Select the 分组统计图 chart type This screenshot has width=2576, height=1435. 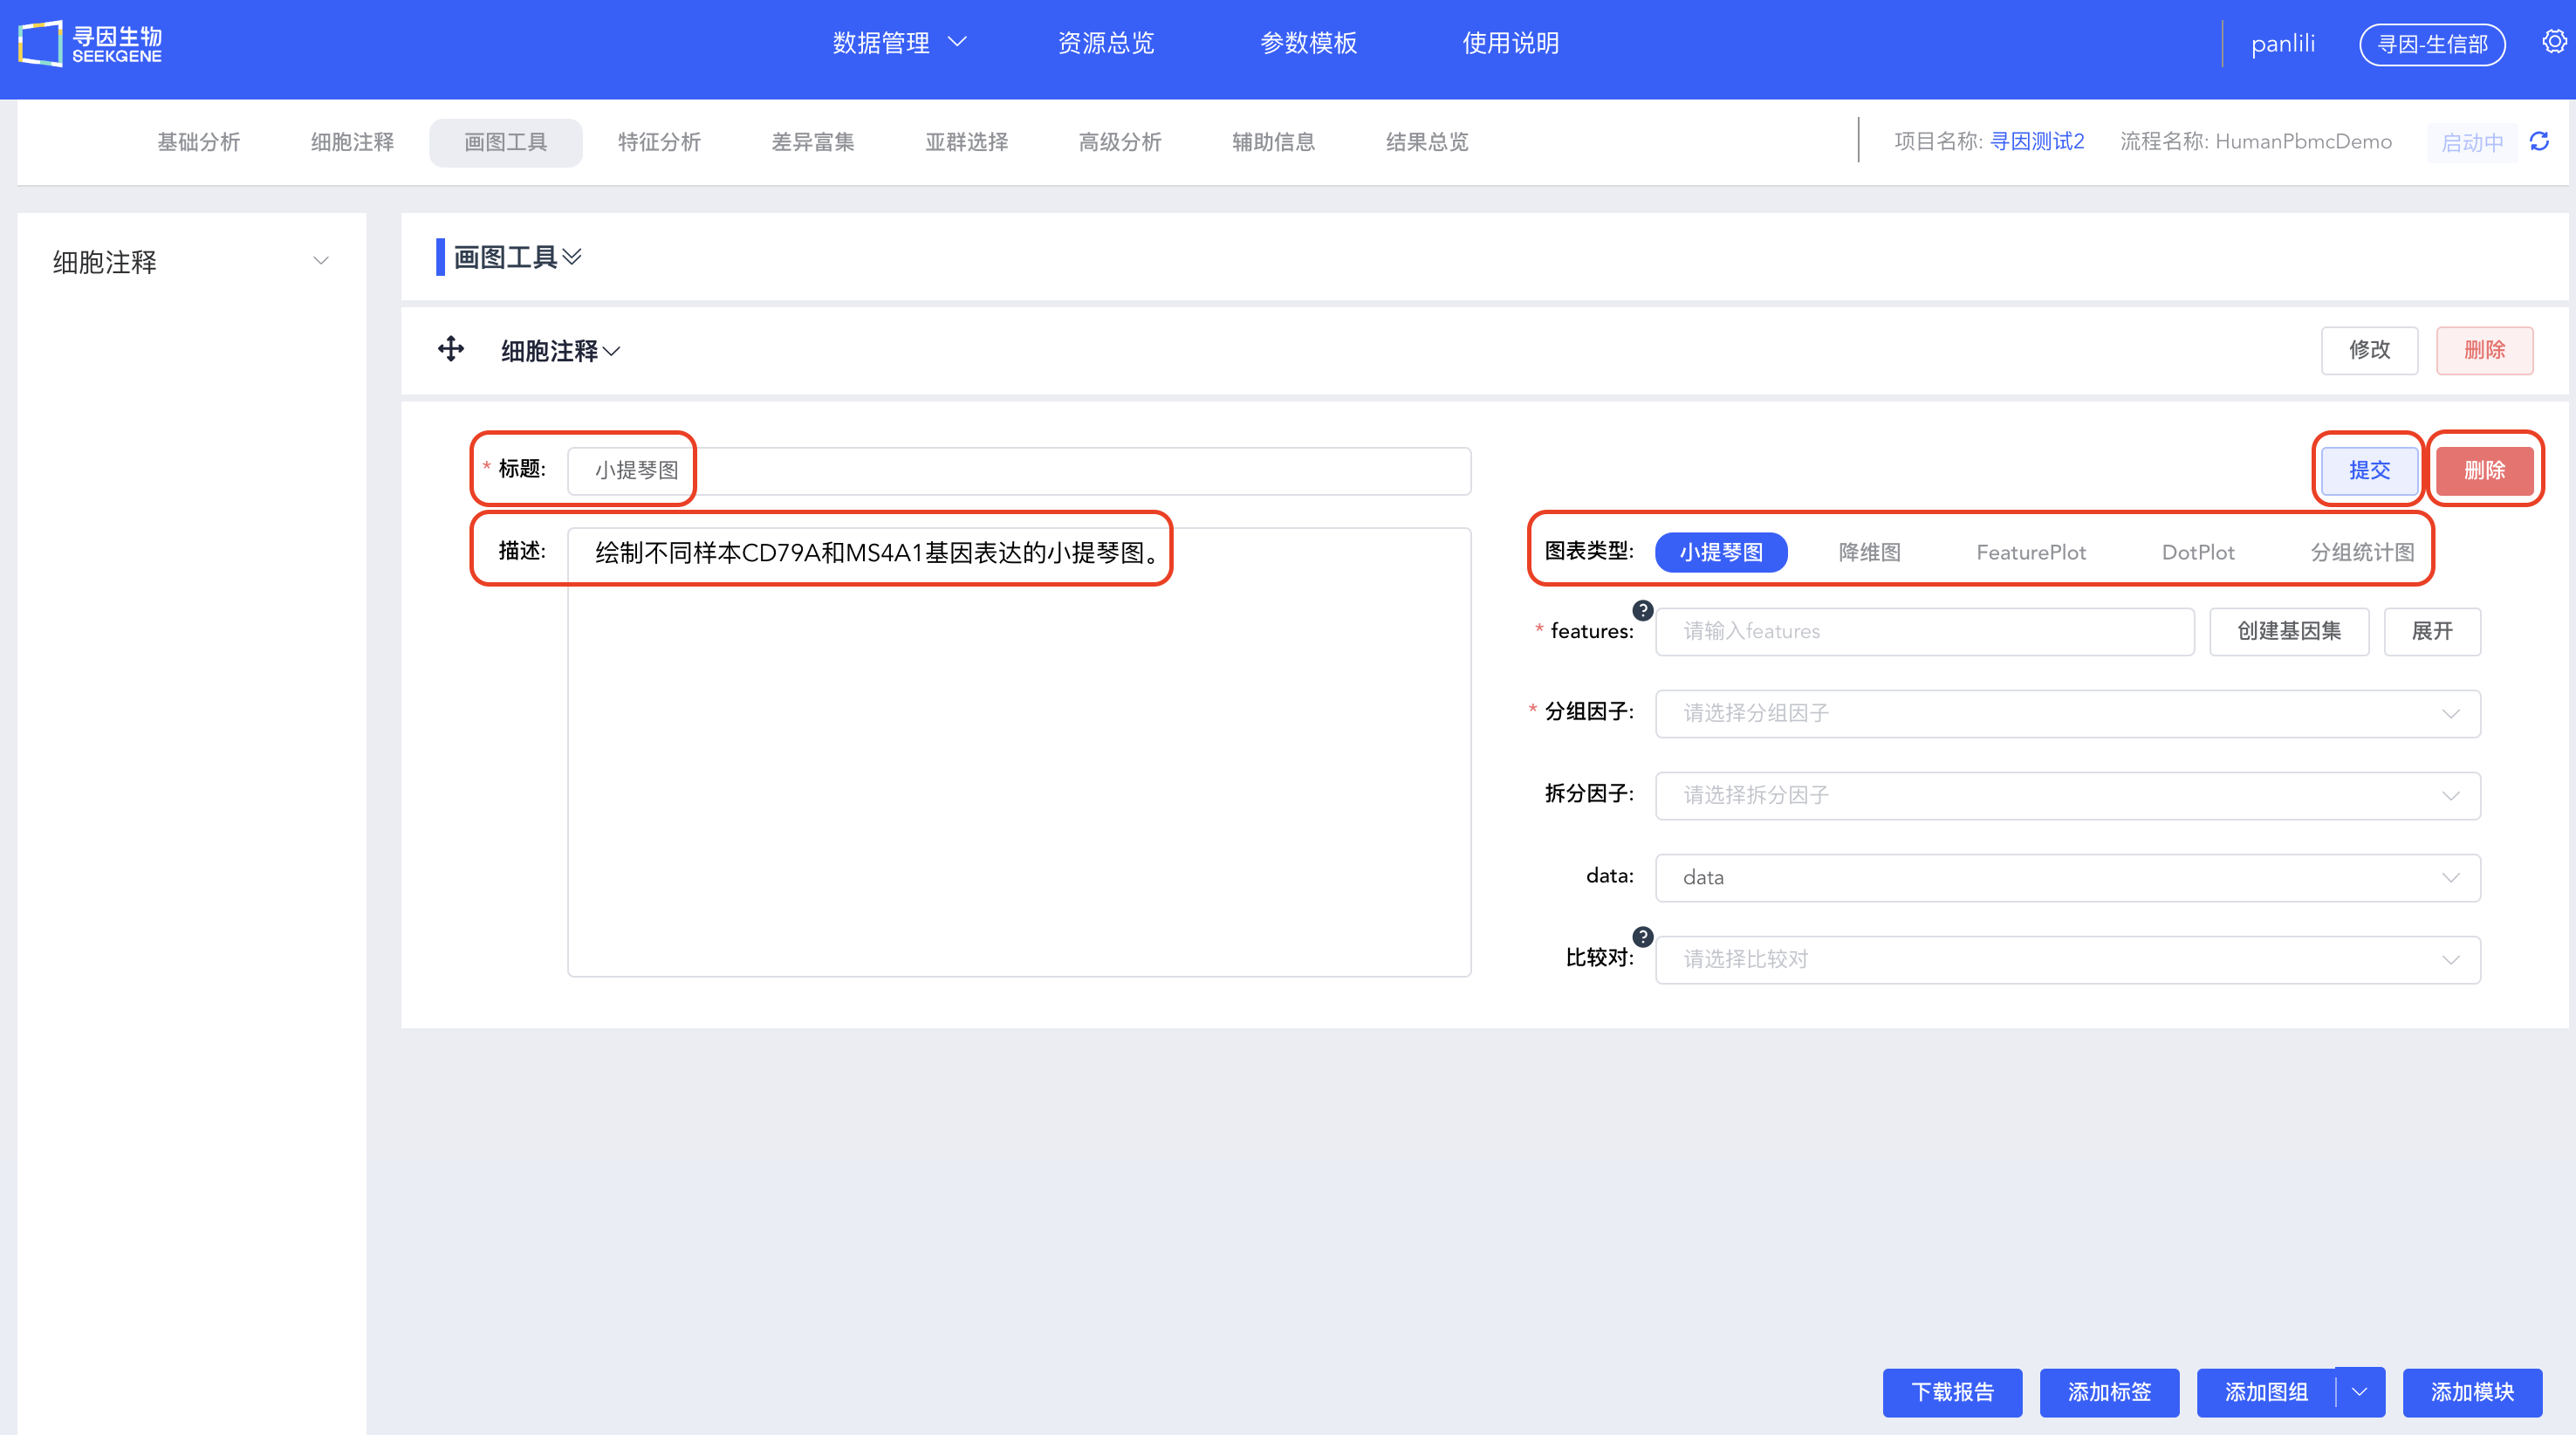2361,552
